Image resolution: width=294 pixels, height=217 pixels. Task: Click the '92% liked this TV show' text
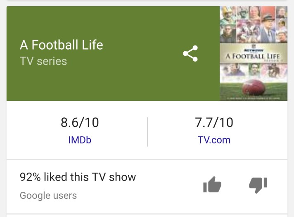point(78,177)
